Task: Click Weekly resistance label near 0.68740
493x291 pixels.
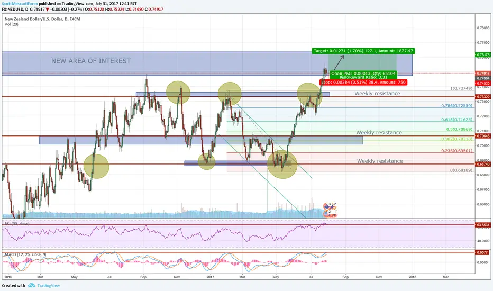Action: tap(380, 161)
